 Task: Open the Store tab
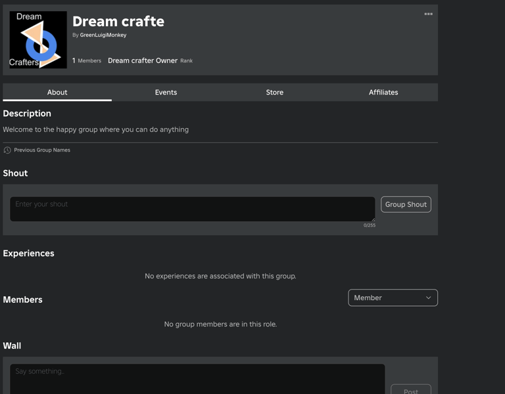(275, 93)
